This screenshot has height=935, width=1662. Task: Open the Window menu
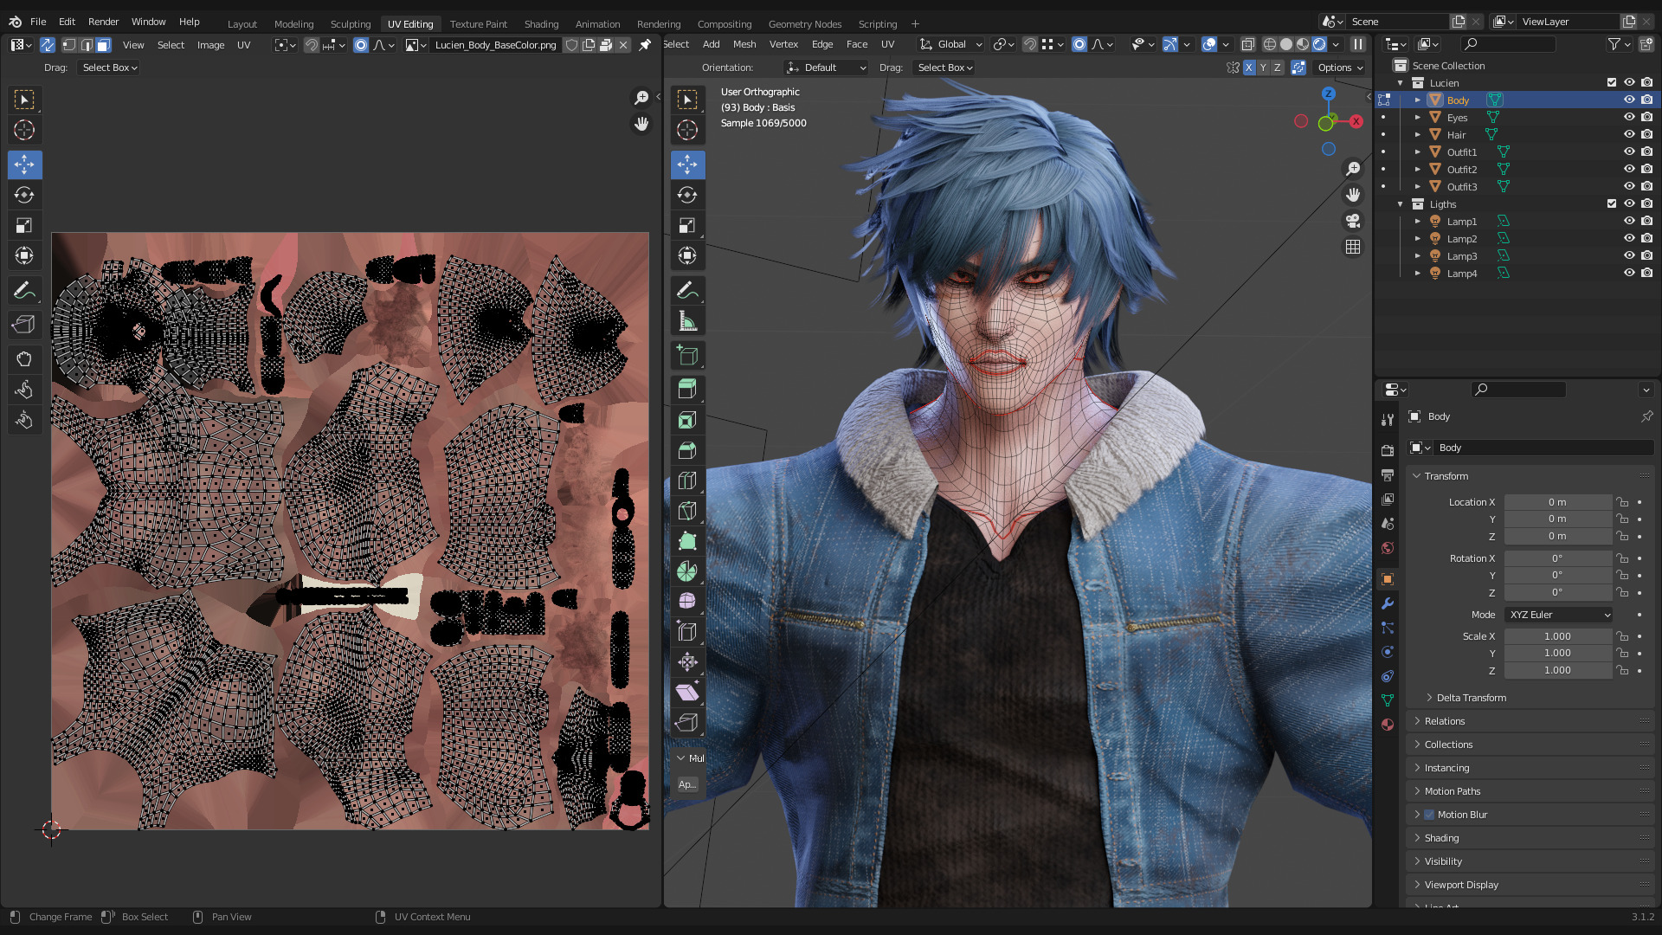click(148, 22)
